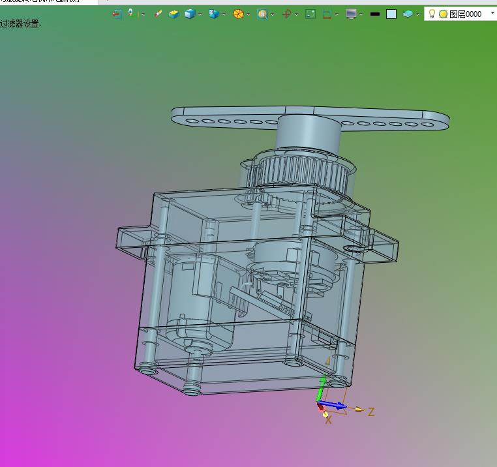
Task: Expand the dropdown beside the monitor icon
Action: coord(361,14)
